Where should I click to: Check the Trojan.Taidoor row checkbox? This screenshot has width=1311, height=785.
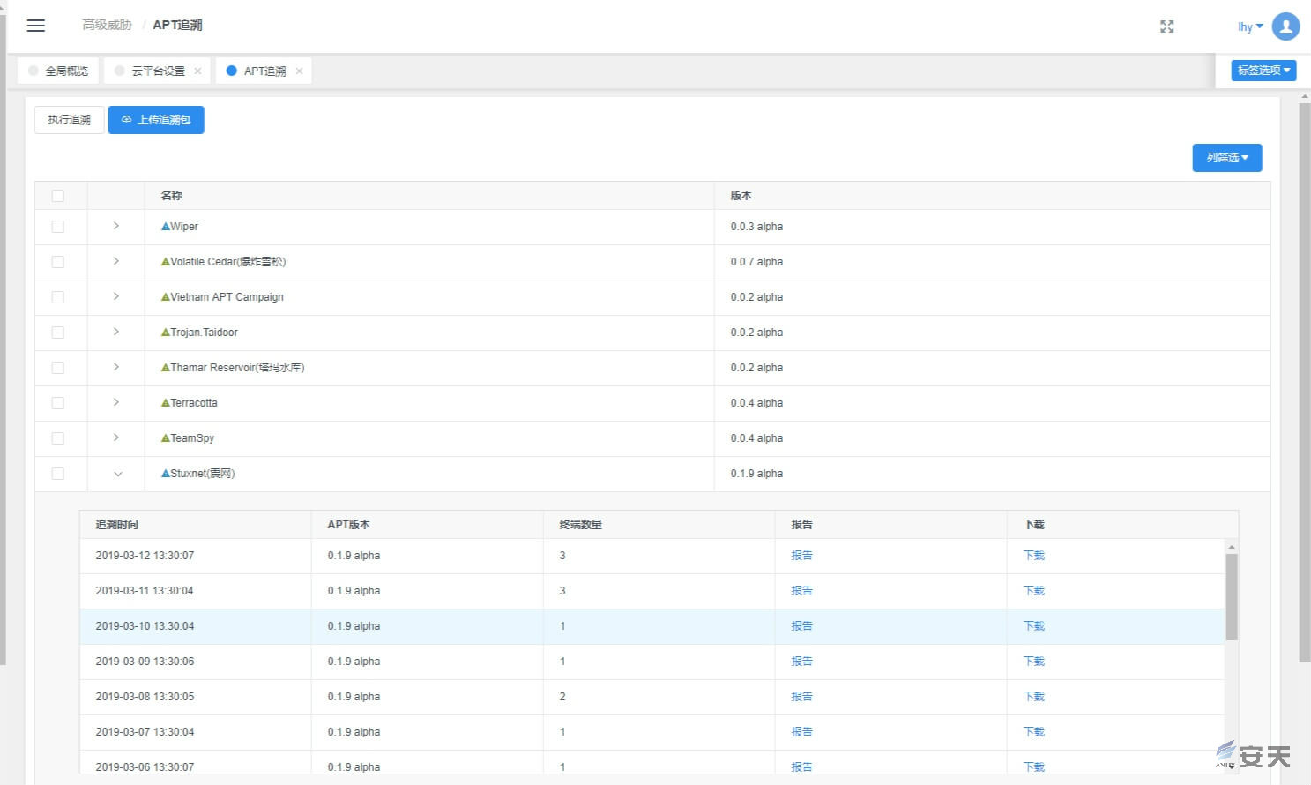58,333
